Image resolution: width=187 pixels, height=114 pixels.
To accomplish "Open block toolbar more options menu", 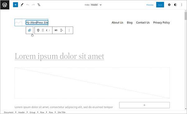I will (x=69, y=30).
